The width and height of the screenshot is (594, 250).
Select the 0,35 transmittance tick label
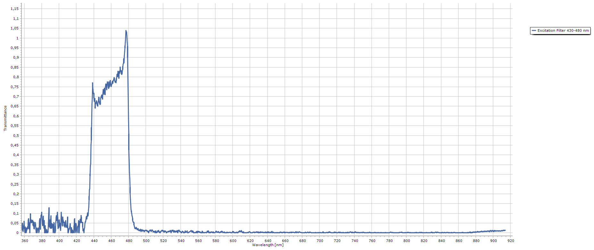click(15, 165)
